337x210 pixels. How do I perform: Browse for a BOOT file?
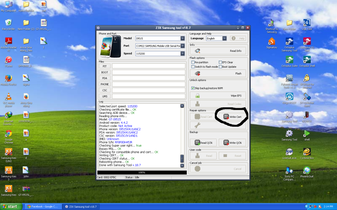105,72
